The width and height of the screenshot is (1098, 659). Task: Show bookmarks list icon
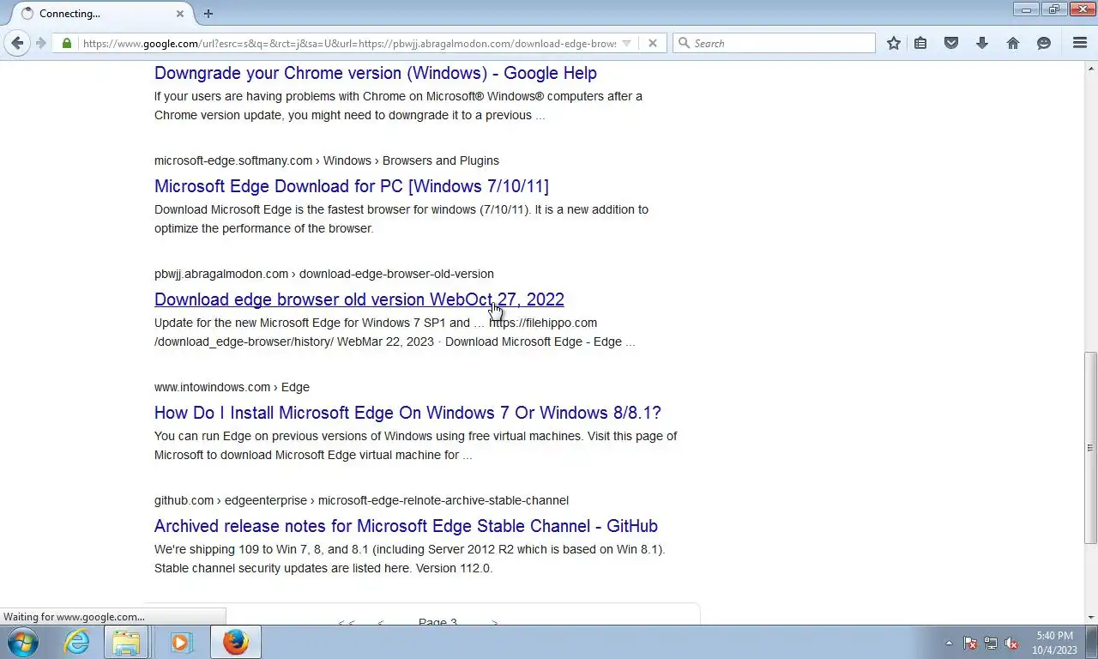[x=920, y=43]
